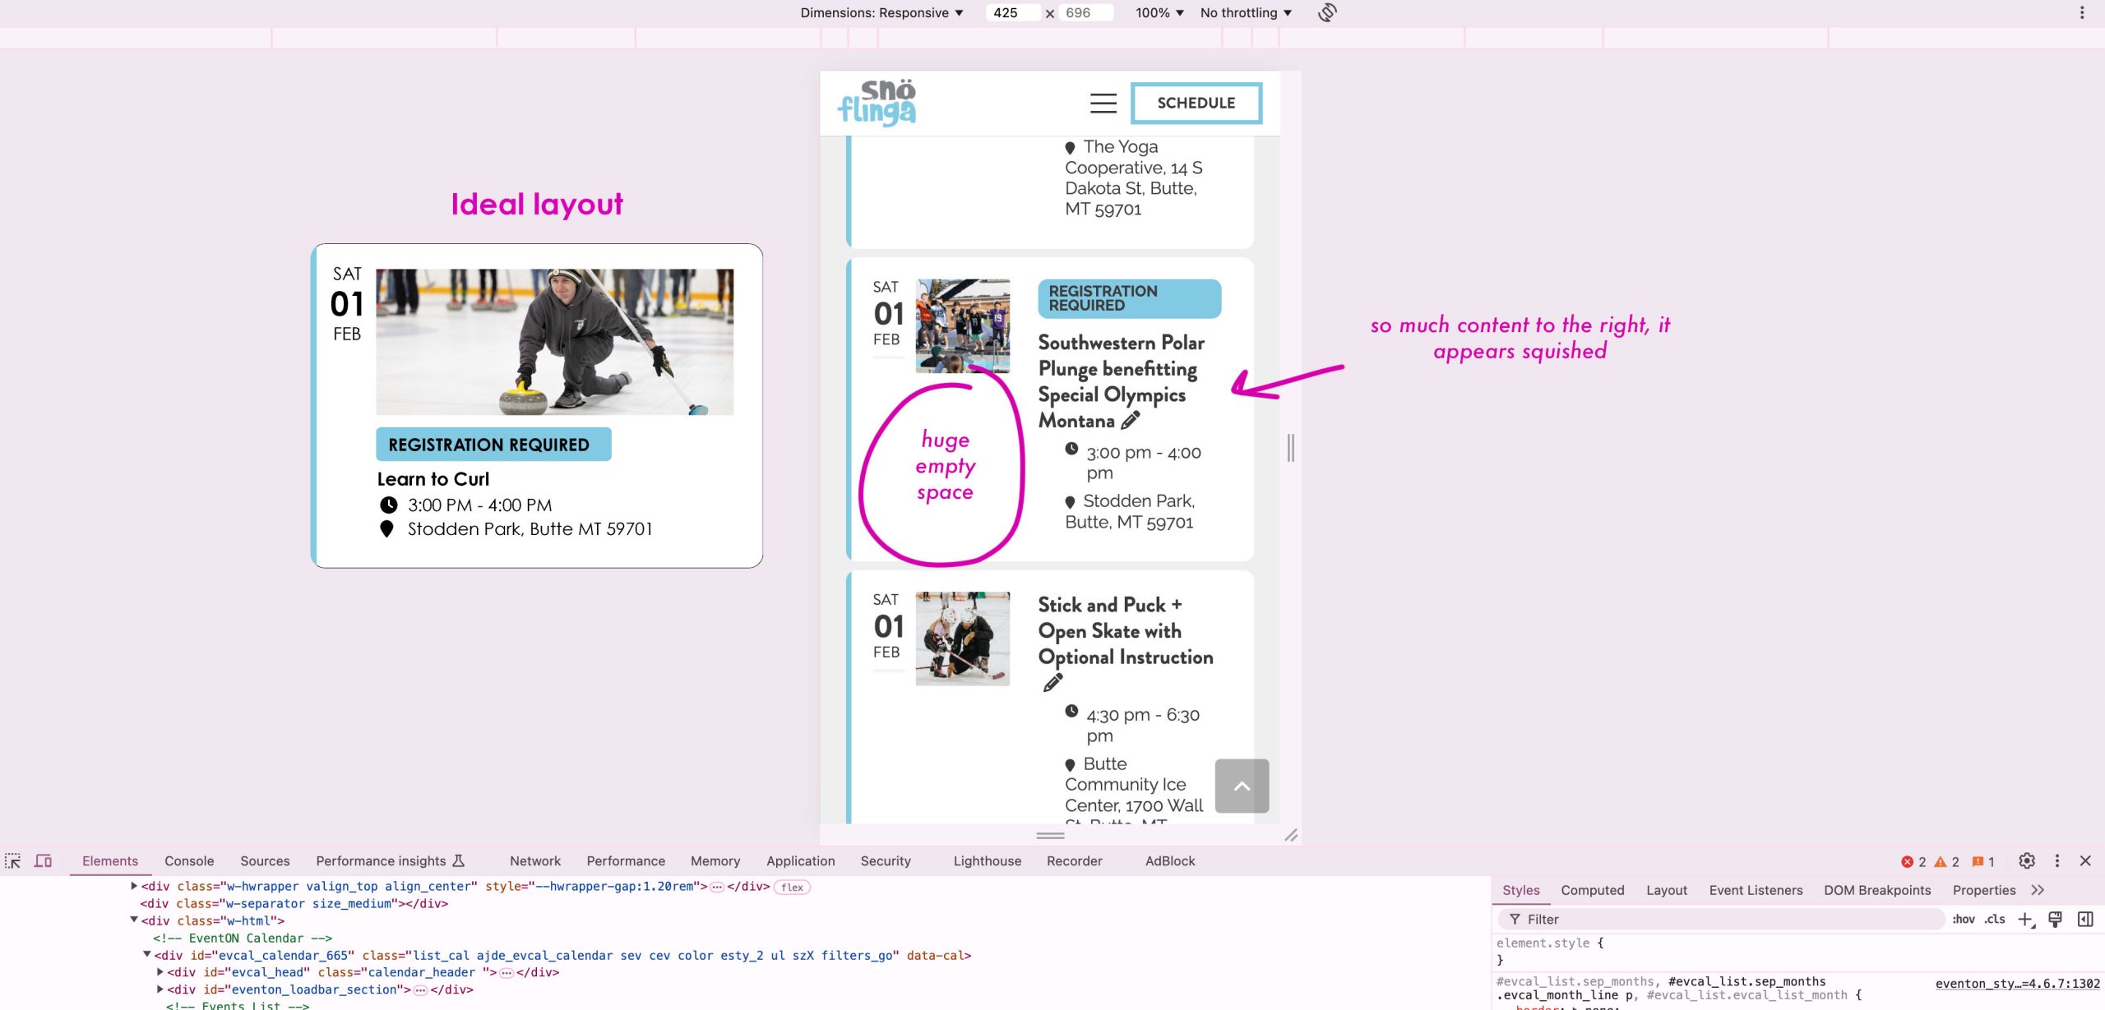Click the REGISTRATION REQUIRED tag
Viewport: 2105px width, 1010px height.
coord(1130,298)
